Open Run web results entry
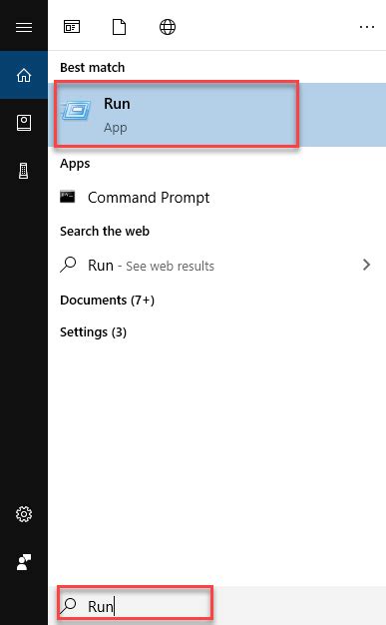Image resolution: width=386 pixels, height=625 pixels. coord(217,265)
